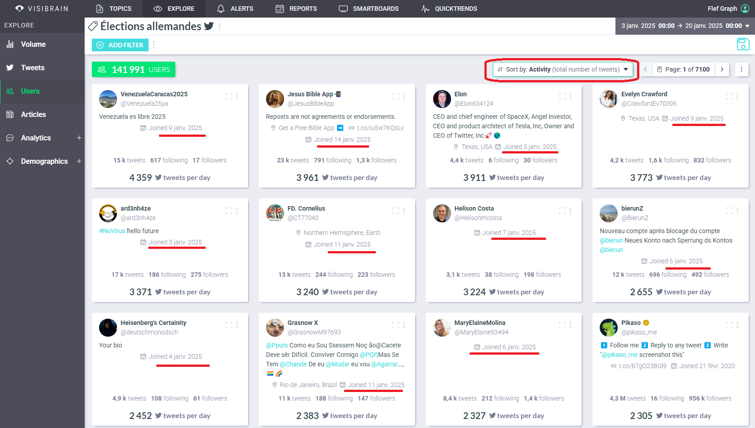Open the date range selector dropdown
755x428 pixels.
(685, 26)
